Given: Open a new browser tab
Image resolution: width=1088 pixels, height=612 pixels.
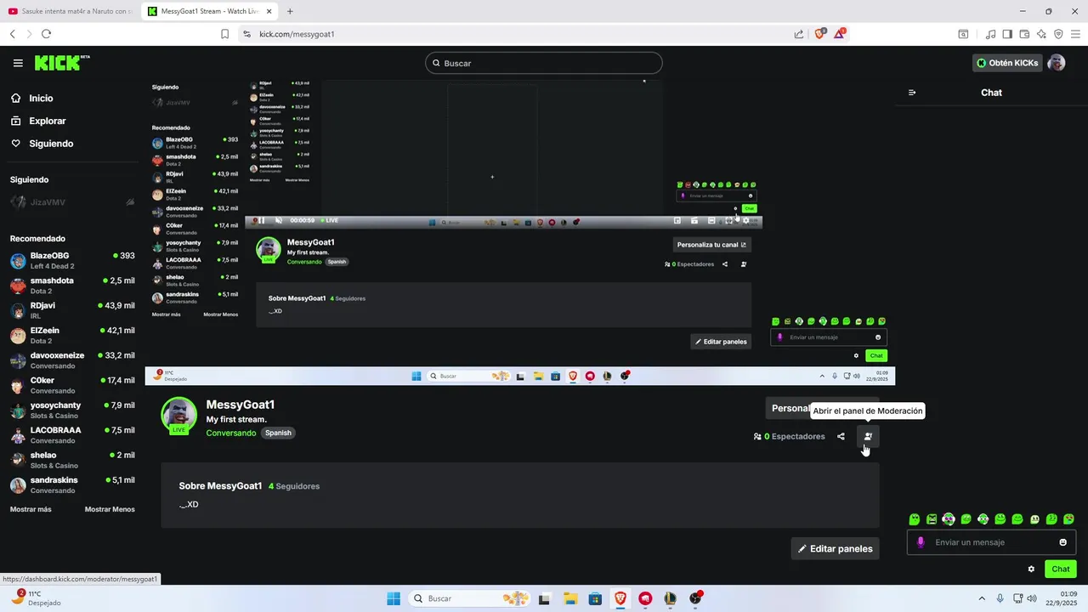Looking at the screenshot, I should [290, 11].
